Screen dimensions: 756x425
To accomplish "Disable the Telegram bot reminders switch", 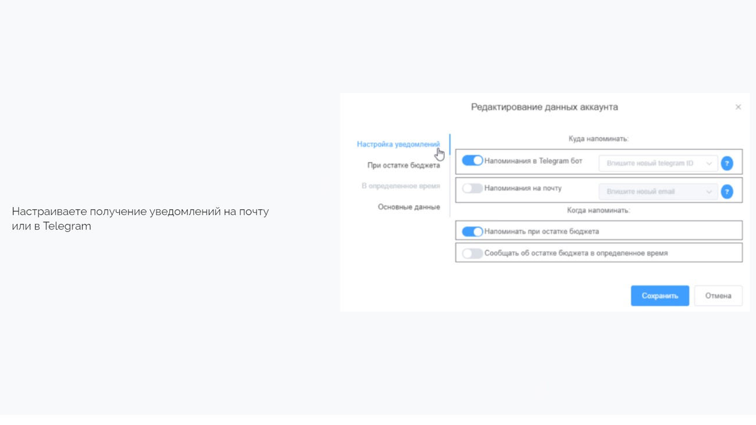I will tap(472, 160).
